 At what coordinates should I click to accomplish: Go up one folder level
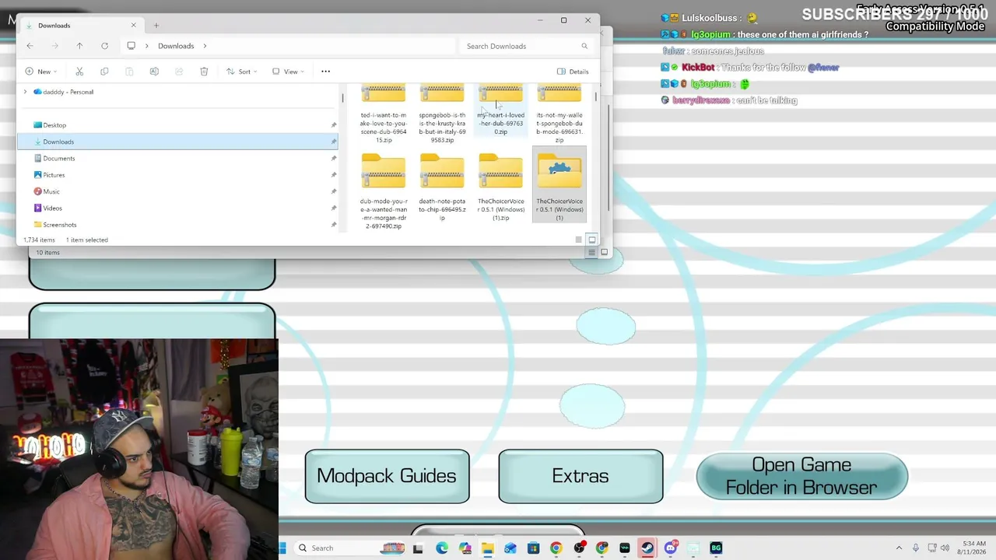click(79, 46)
